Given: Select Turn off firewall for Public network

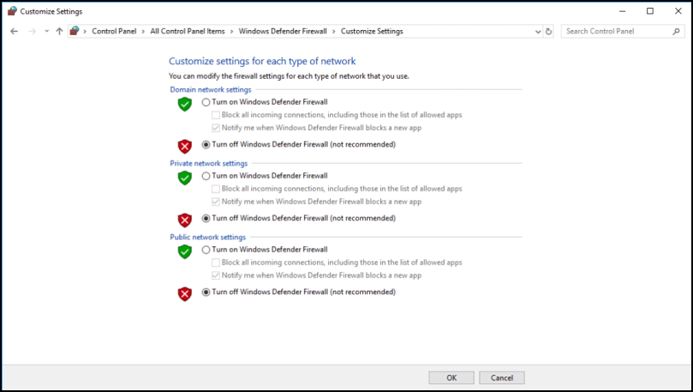Looking at the screenshot, I should pos(206,292).
